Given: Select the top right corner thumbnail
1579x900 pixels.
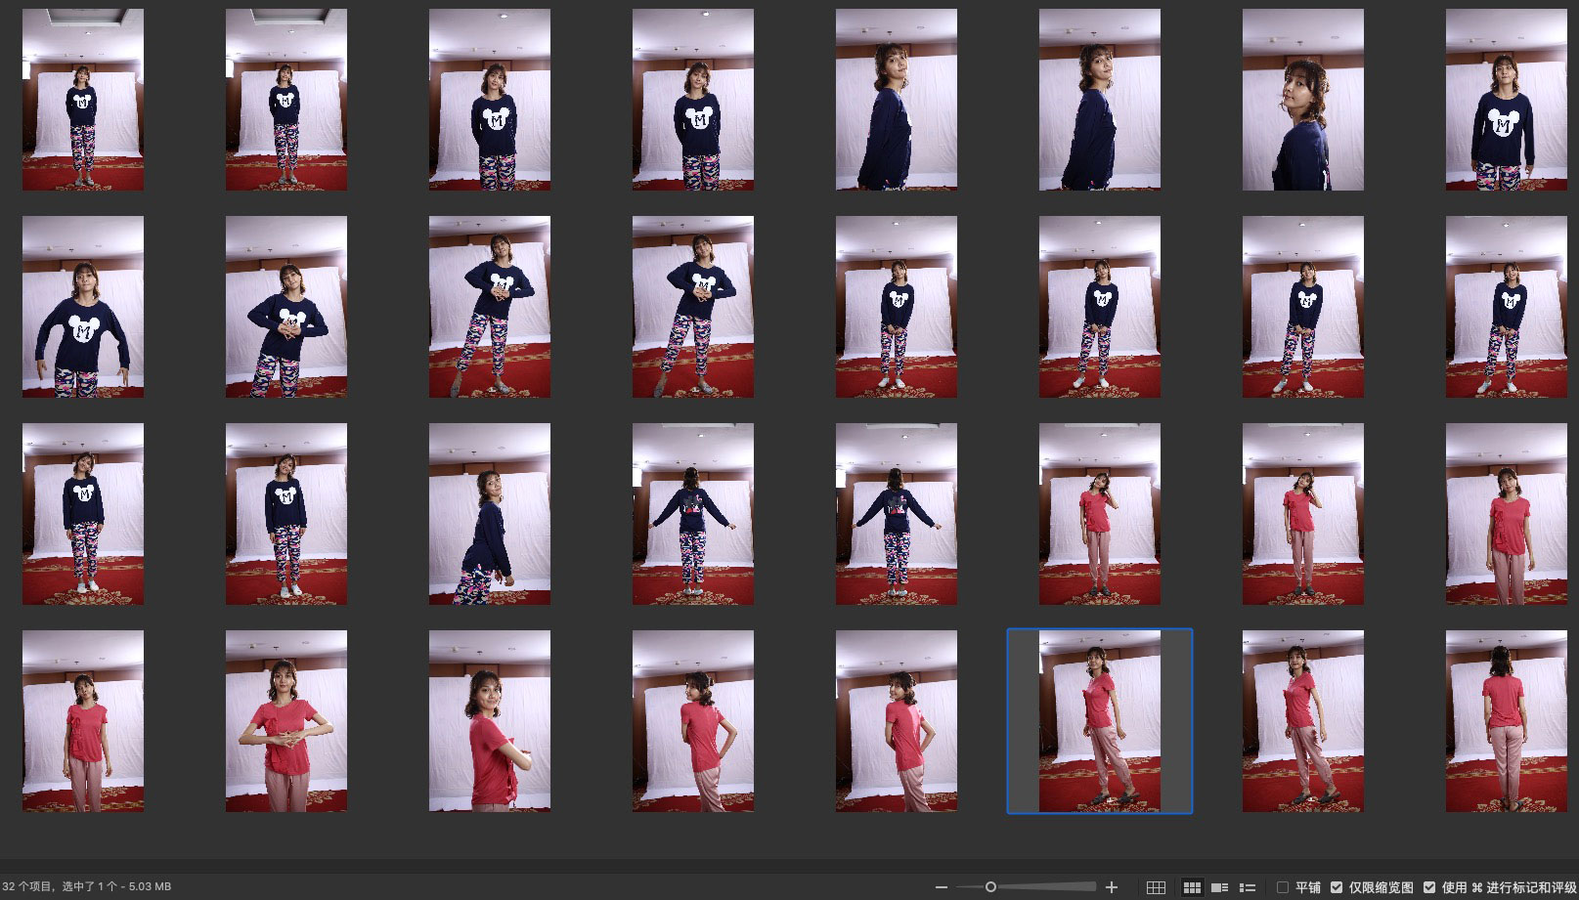Looking at the screenshot, I should click(x=1506, y=100).
